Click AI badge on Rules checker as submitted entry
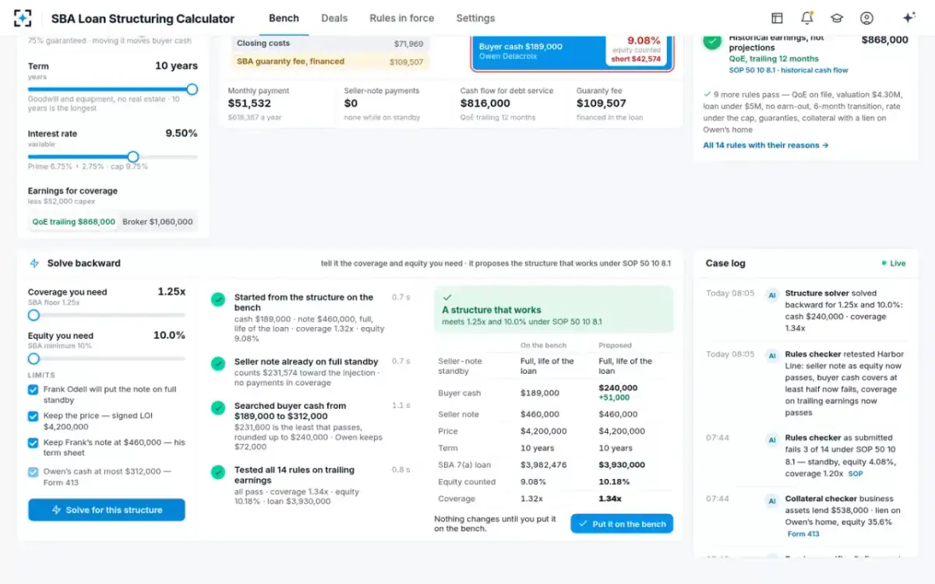935x584 pixels. tap(772, 440)
